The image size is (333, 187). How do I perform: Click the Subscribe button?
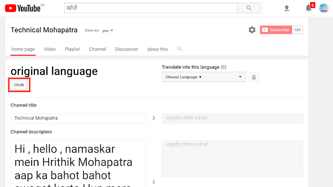[x=276, y=30]
